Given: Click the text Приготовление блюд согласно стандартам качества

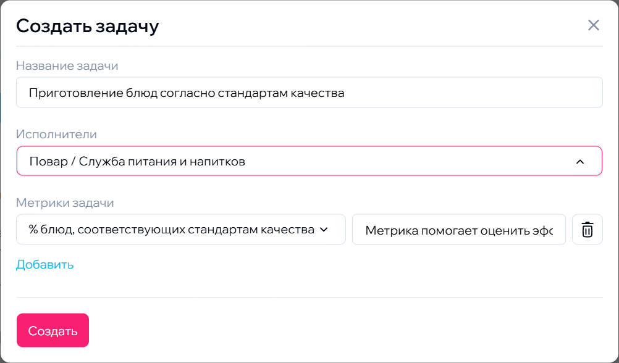Looking at the screenshot, I should click(187, 93).
